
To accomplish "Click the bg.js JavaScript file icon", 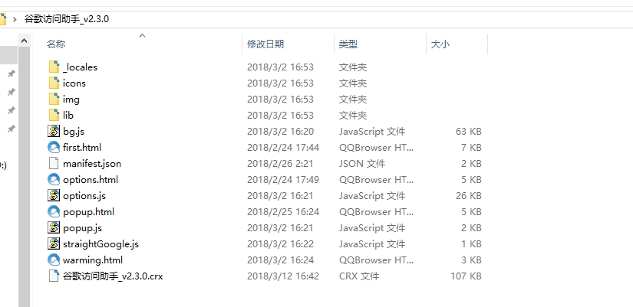I will coord(54,131).
